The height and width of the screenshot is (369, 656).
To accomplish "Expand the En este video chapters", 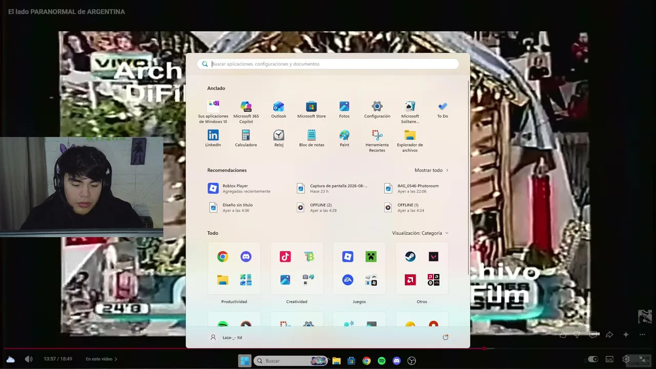I will (x=101, y=359).
